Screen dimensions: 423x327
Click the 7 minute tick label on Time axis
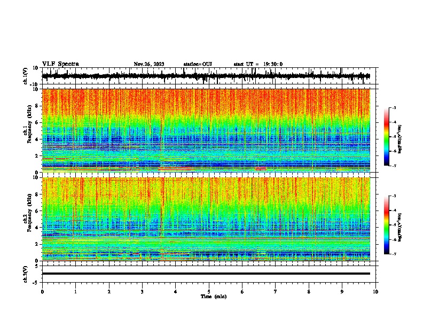coord(276,292)
